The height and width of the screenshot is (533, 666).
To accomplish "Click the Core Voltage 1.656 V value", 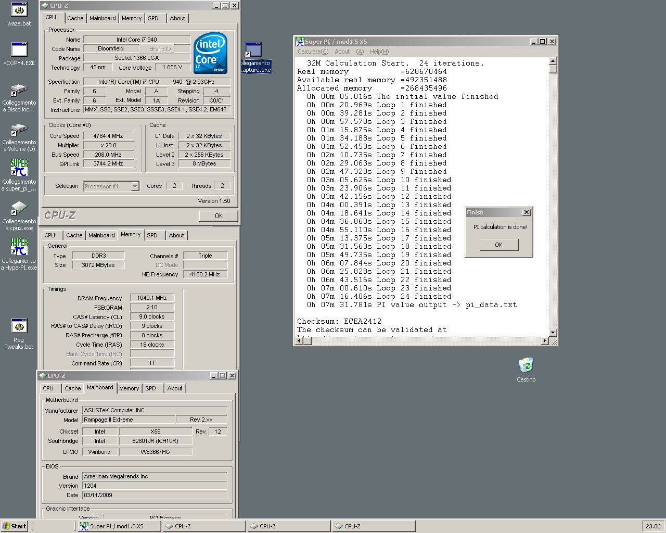I will click(x=172, y=67).
